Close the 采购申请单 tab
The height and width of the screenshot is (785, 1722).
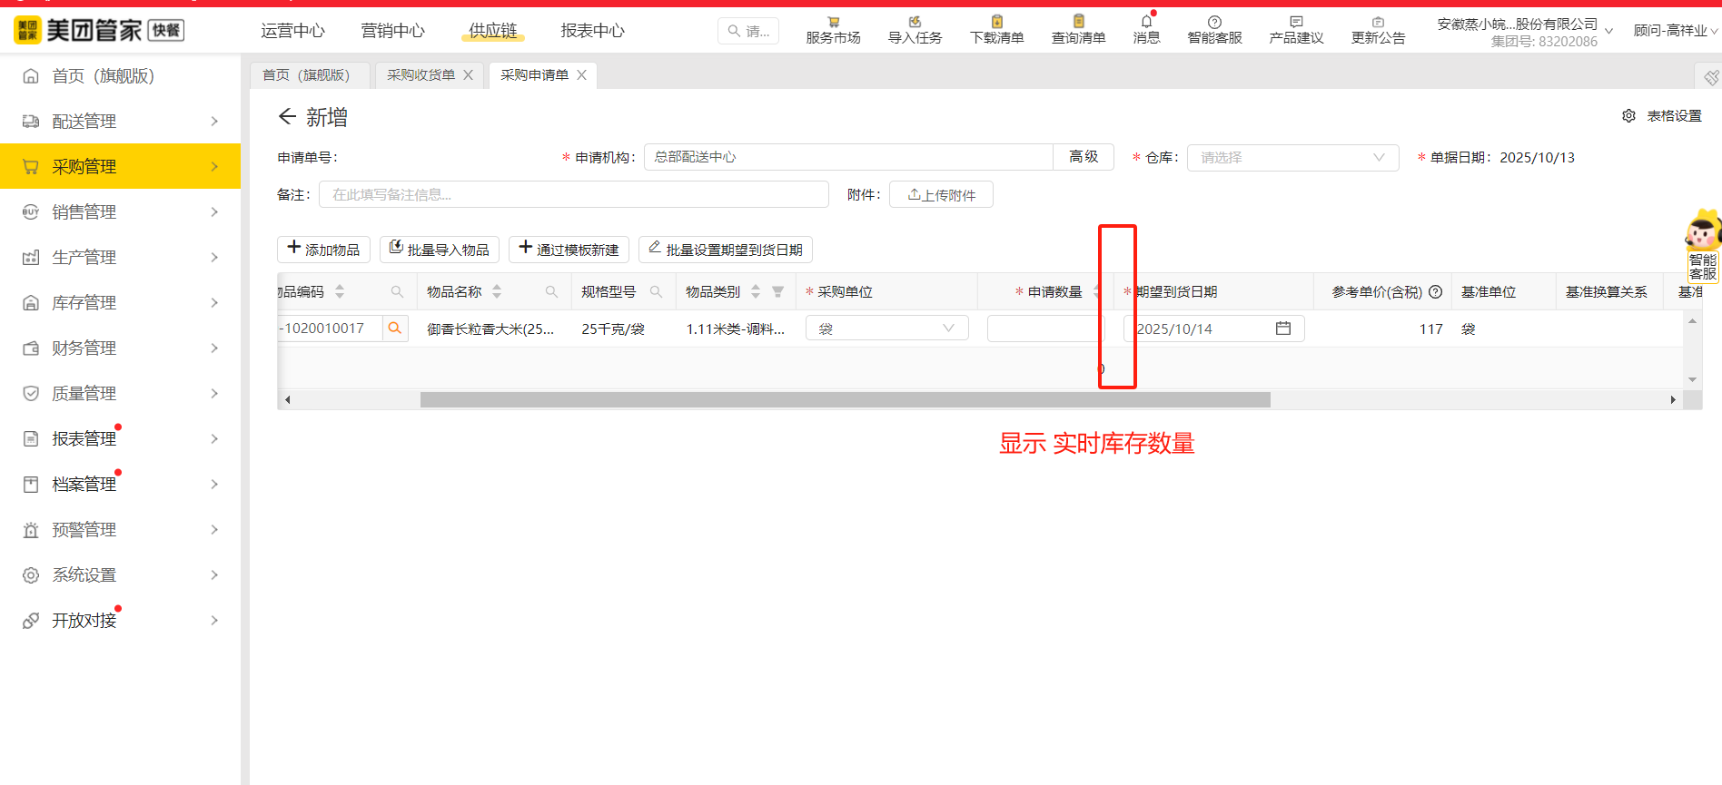pyautogui.click(x=581, y=75)
